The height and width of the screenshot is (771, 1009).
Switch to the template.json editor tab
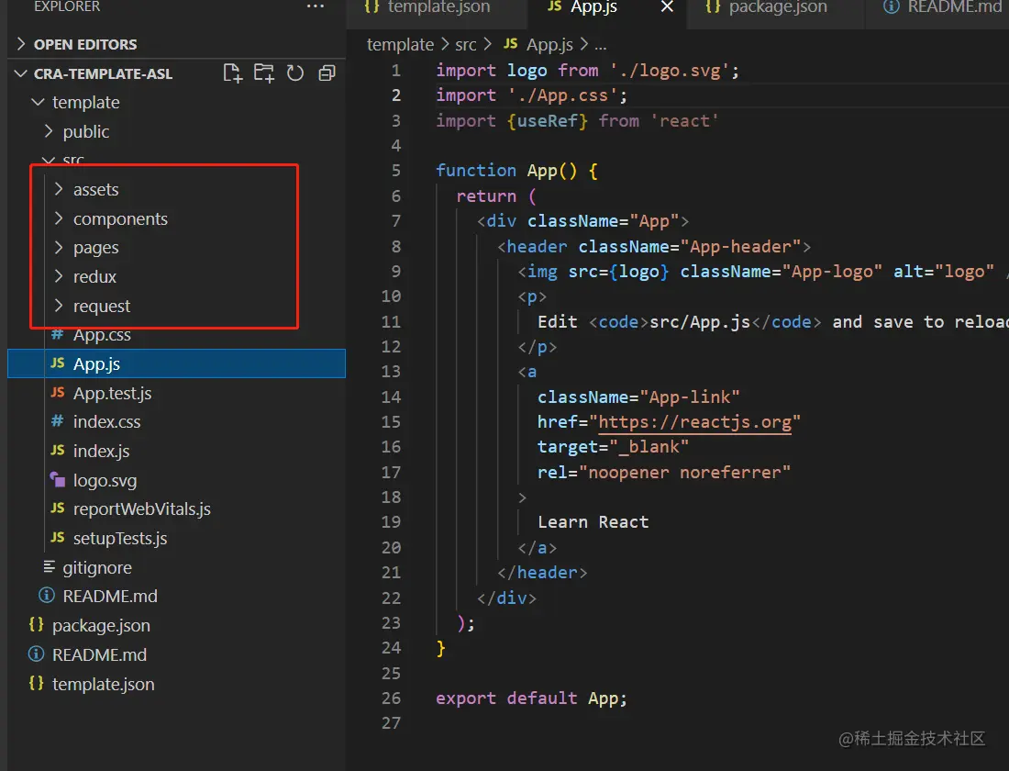click(x=437, y=7)
